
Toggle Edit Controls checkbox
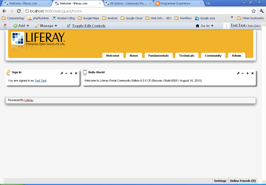point(69,26)
